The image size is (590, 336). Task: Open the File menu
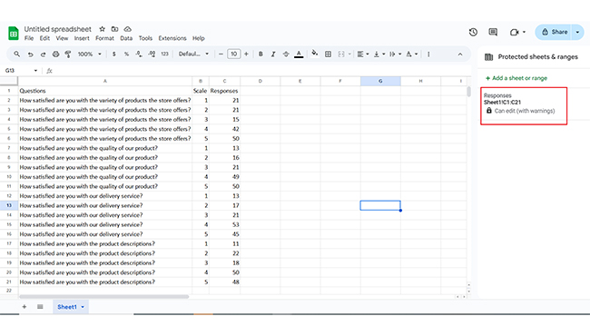pyautogui.click(x=29, y=38)
